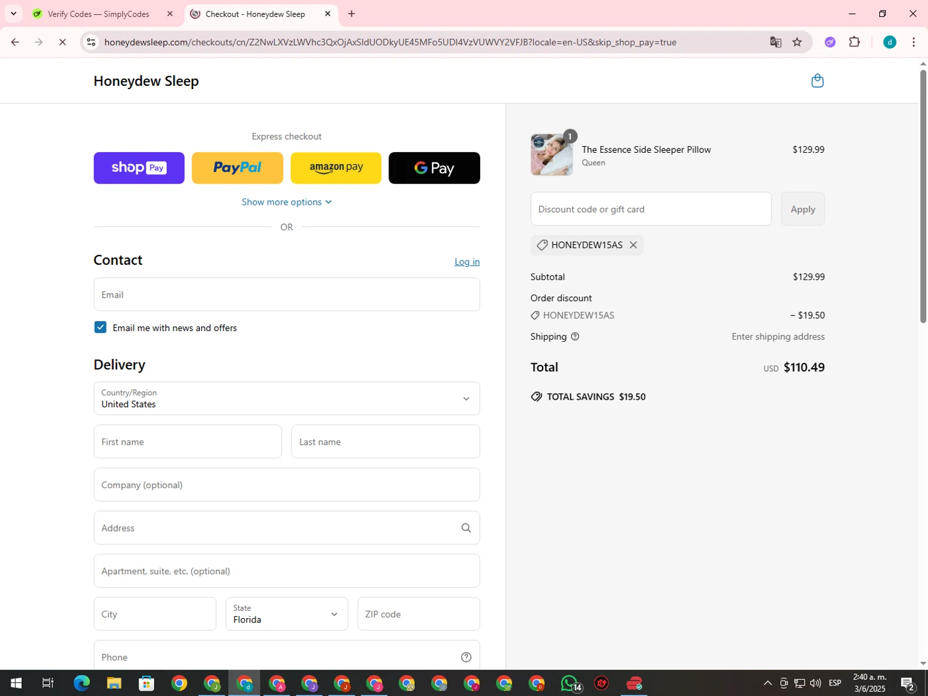Click the TOTAL SAVINGS $19.50 text

pos(596,397)
